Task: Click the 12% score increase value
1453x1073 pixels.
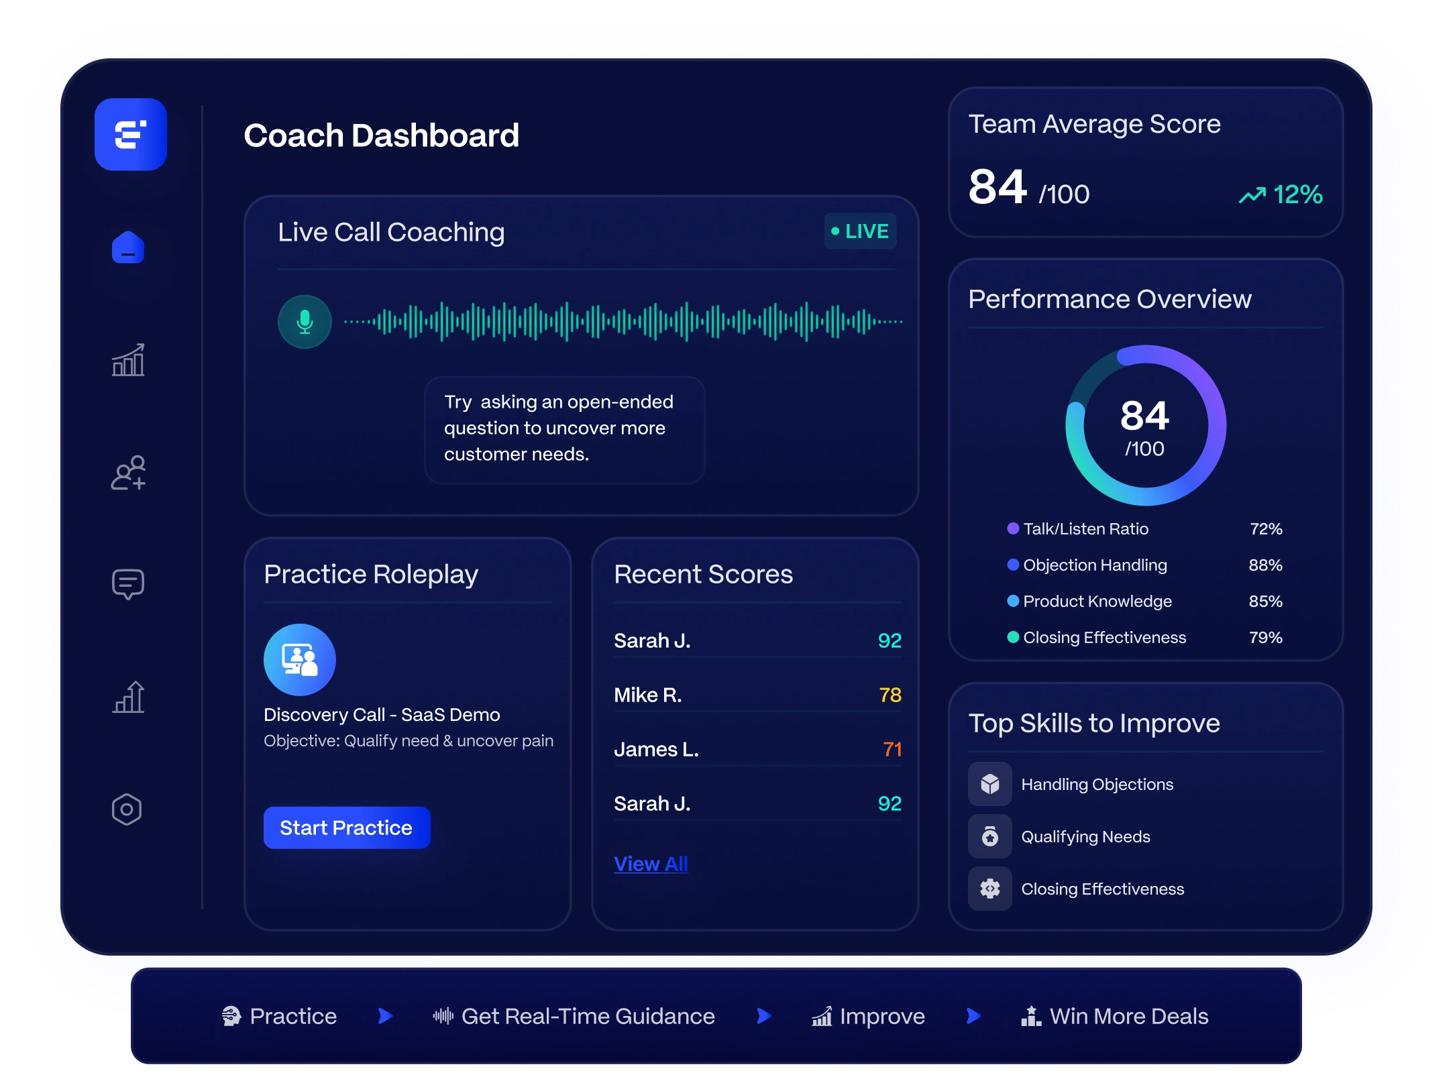Action: (1297, 194)
